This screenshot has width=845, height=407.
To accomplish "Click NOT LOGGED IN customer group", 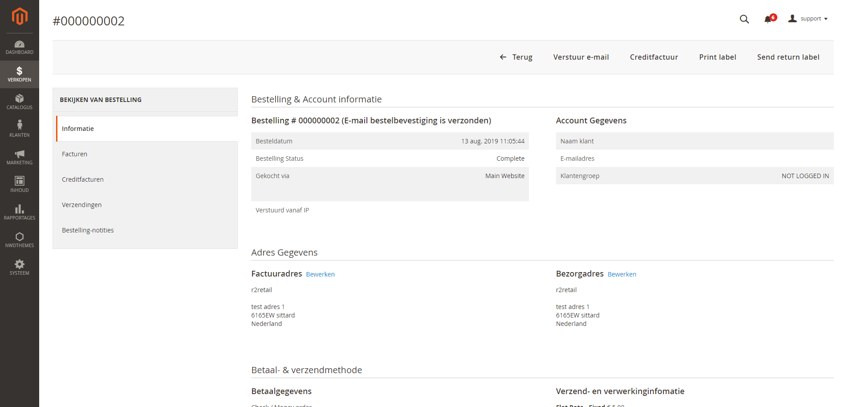I will [805, 176].
